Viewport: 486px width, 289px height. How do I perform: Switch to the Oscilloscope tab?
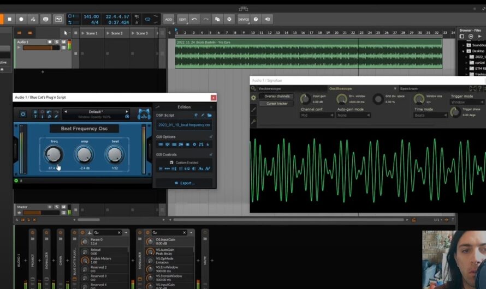[340, 88]
